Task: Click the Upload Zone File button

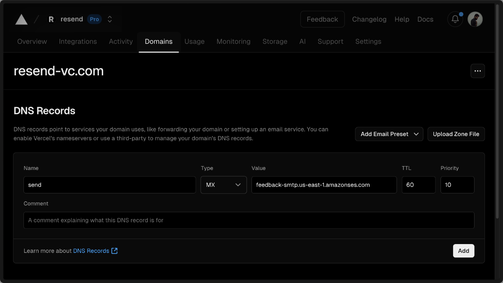Action: [456, 134]
